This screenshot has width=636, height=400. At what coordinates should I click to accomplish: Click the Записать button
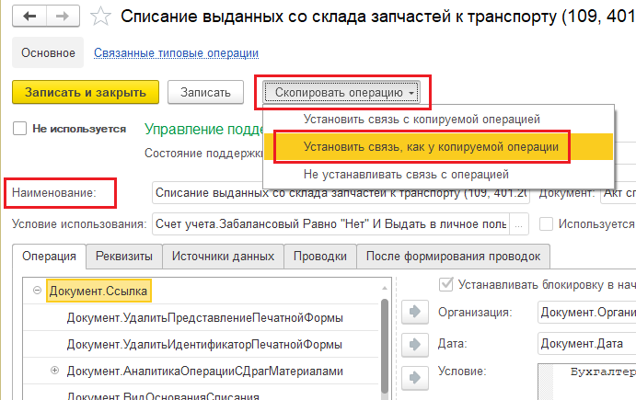pos(205,92)
